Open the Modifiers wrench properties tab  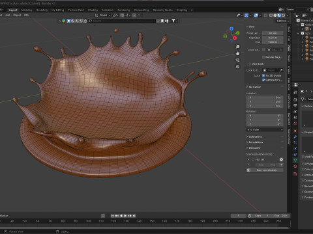(295, 137)
